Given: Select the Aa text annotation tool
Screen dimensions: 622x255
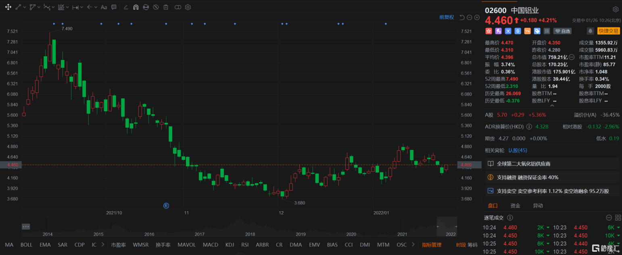Looking at the screenshot, I should (104, 7).
